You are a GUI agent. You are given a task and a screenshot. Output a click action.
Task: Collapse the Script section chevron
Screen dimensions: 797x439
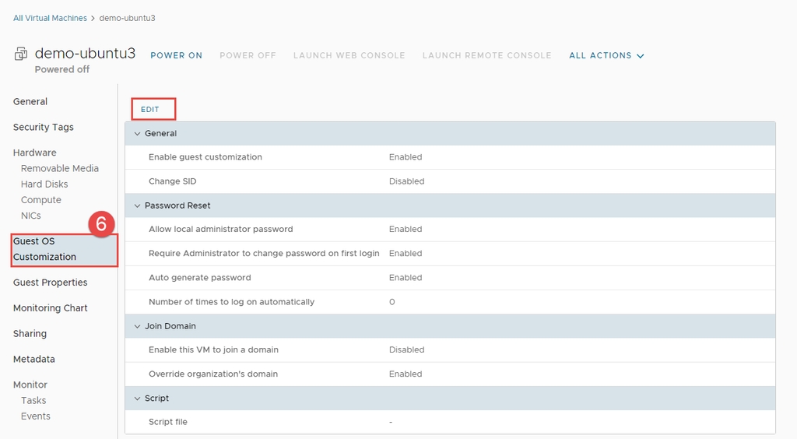[138, 399]
